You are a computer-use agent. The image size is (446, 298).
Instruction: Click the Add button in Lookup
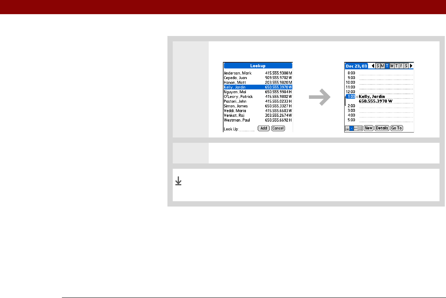click(264, 128)
